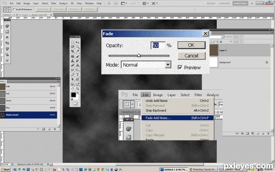
Task: Open the File menu in main menu bar
Action: 11,3
